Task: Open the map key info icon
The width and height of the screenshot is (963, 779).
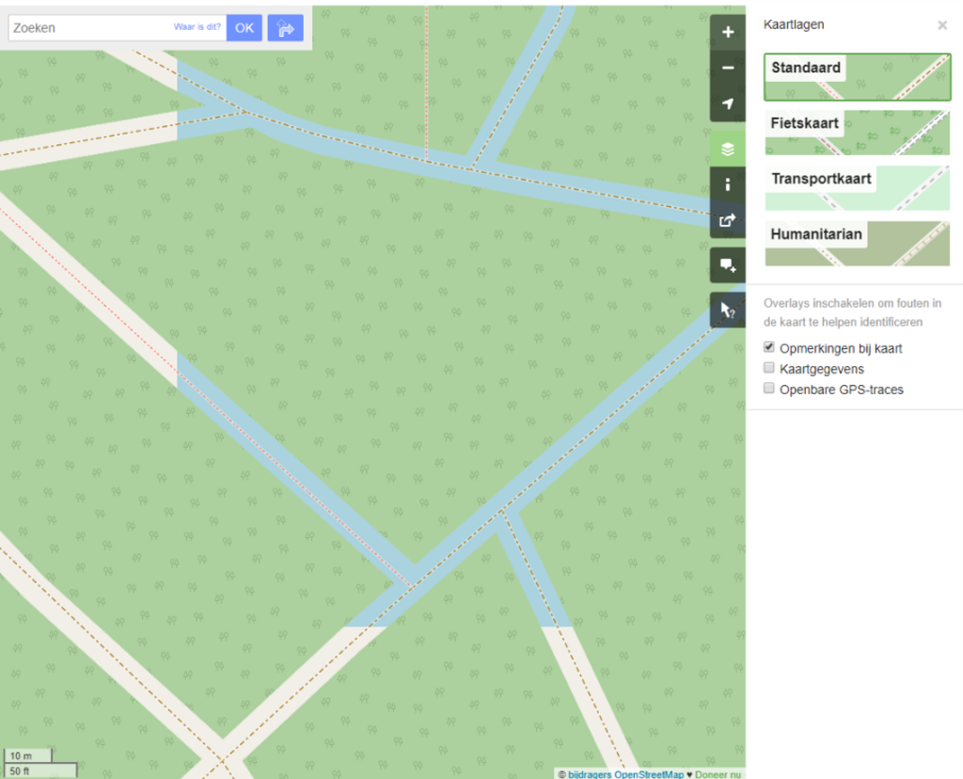Action: click(728, 184)
